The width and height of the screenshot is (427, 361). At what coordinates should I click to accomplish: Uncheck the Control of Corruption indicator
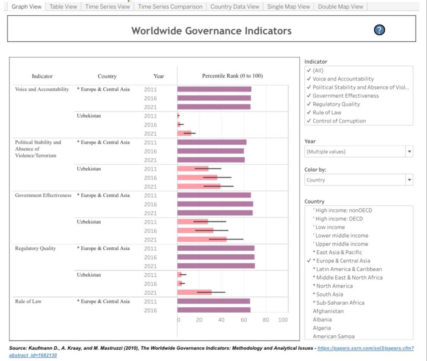click(308, 121)
